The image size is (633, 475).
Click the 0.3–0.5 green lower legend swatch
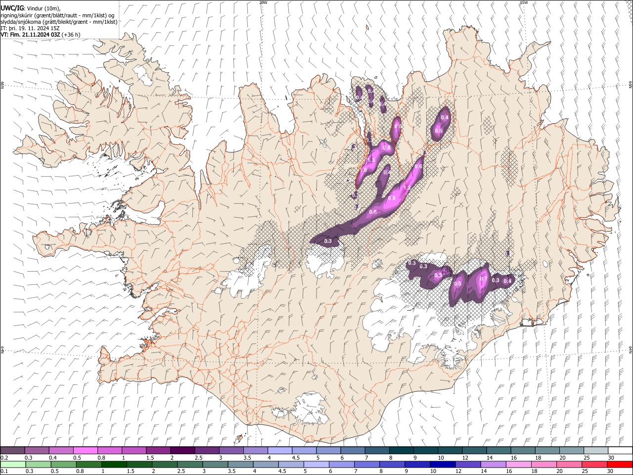click(x=38, y=464)
